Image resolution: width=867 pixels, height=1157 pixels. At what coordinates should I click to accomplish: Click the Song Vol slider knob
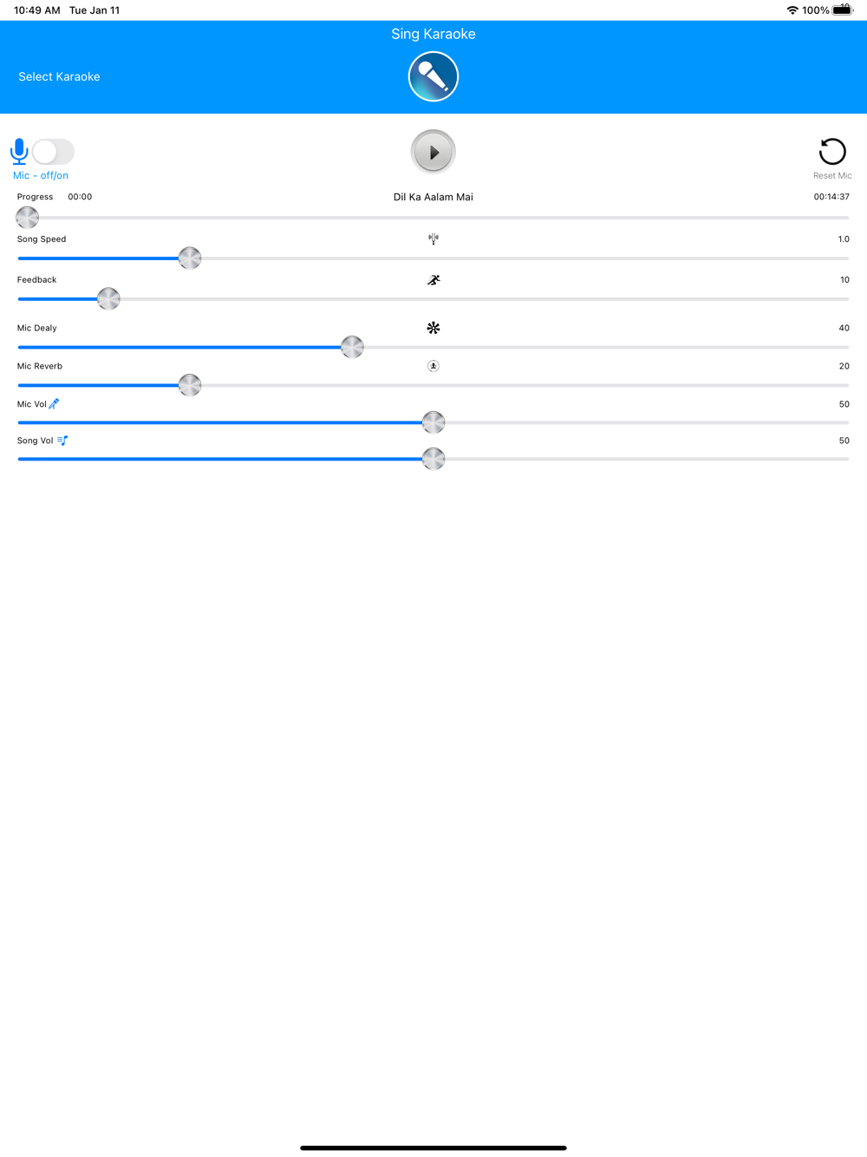point(433,459)
